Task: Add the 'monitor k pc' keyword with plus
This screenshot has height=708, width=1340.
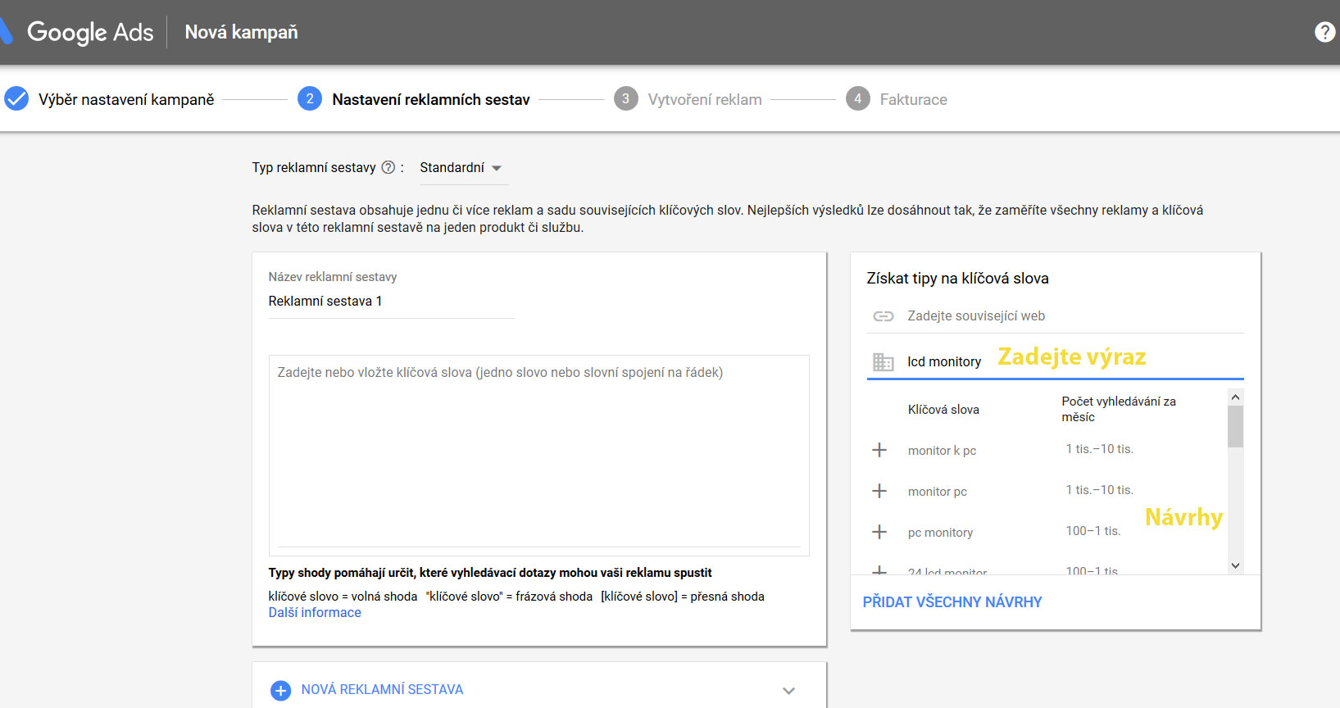Action: pos(879,450)
